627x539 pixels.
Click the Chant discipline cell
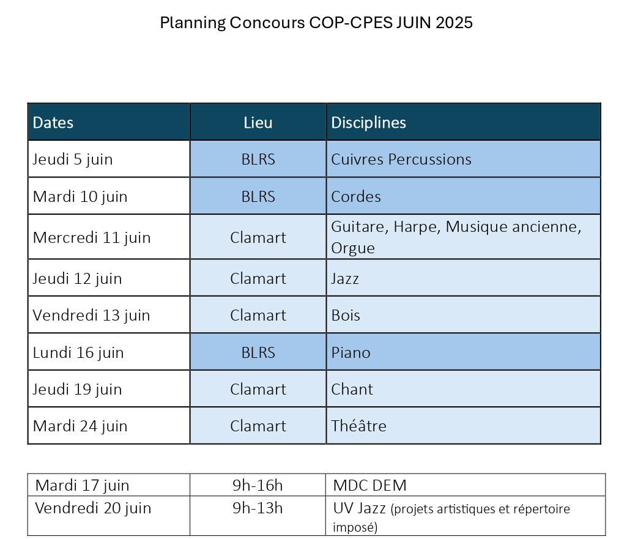pos(464,388)
